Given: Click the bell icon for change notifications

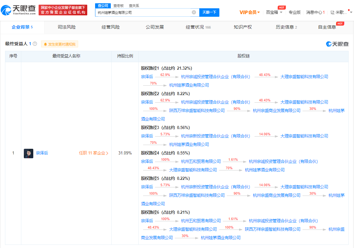Looking at the screenshot, I should 45,44.
